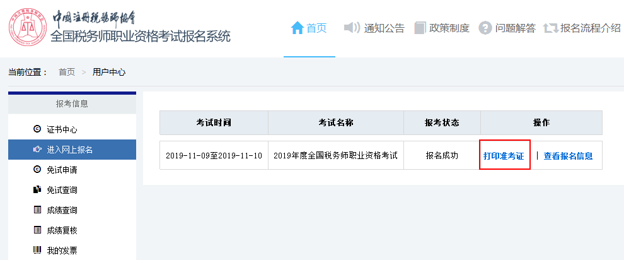Click the question mark icon beside 问题解答
The width and height of the screenshot is (624, 260).
coord(485,28)
